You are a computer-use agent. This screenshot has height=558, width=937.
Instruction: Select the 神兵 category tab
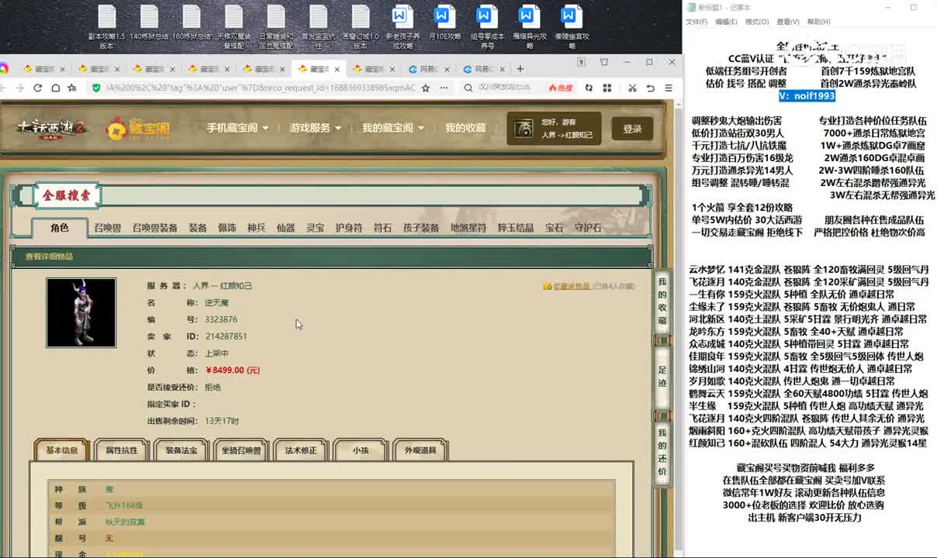(x=257, y=228)
